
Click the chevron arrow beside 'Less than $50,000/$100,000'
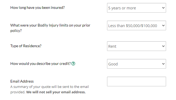tap(163, 25)
